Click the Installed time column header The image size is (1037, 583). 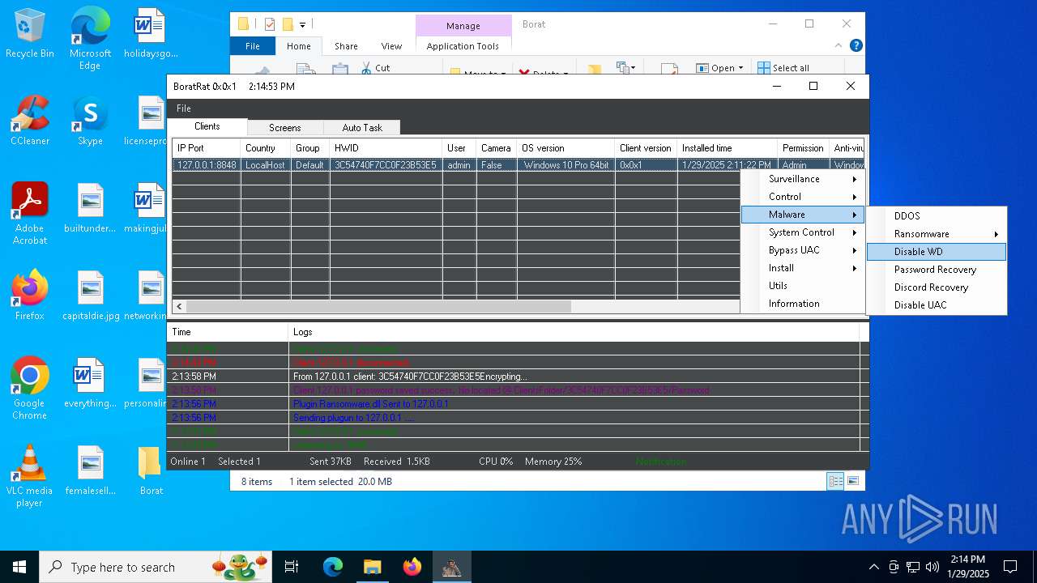point(727,148)
